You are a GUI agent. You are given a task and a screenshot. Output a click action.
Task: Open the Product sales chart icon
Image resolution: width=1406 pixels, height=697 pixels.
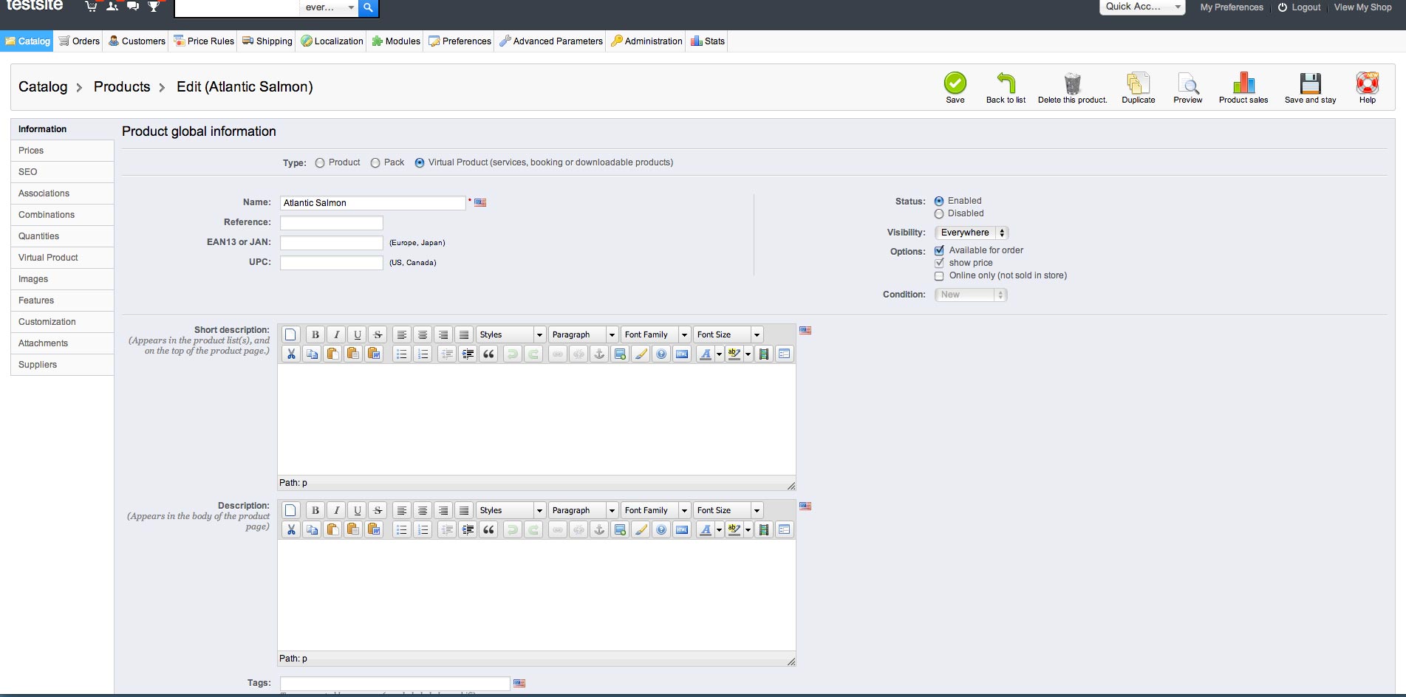click(x=1243, y=83)
